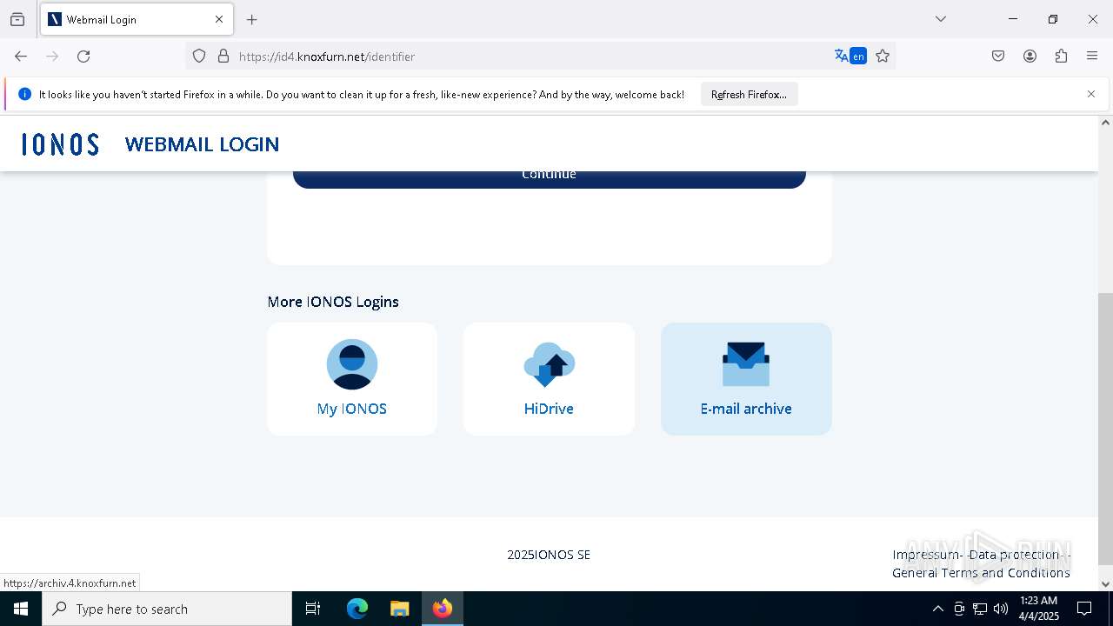Click the network tray icon
This screenshot has height=626, width=1113.
(980, 609)
